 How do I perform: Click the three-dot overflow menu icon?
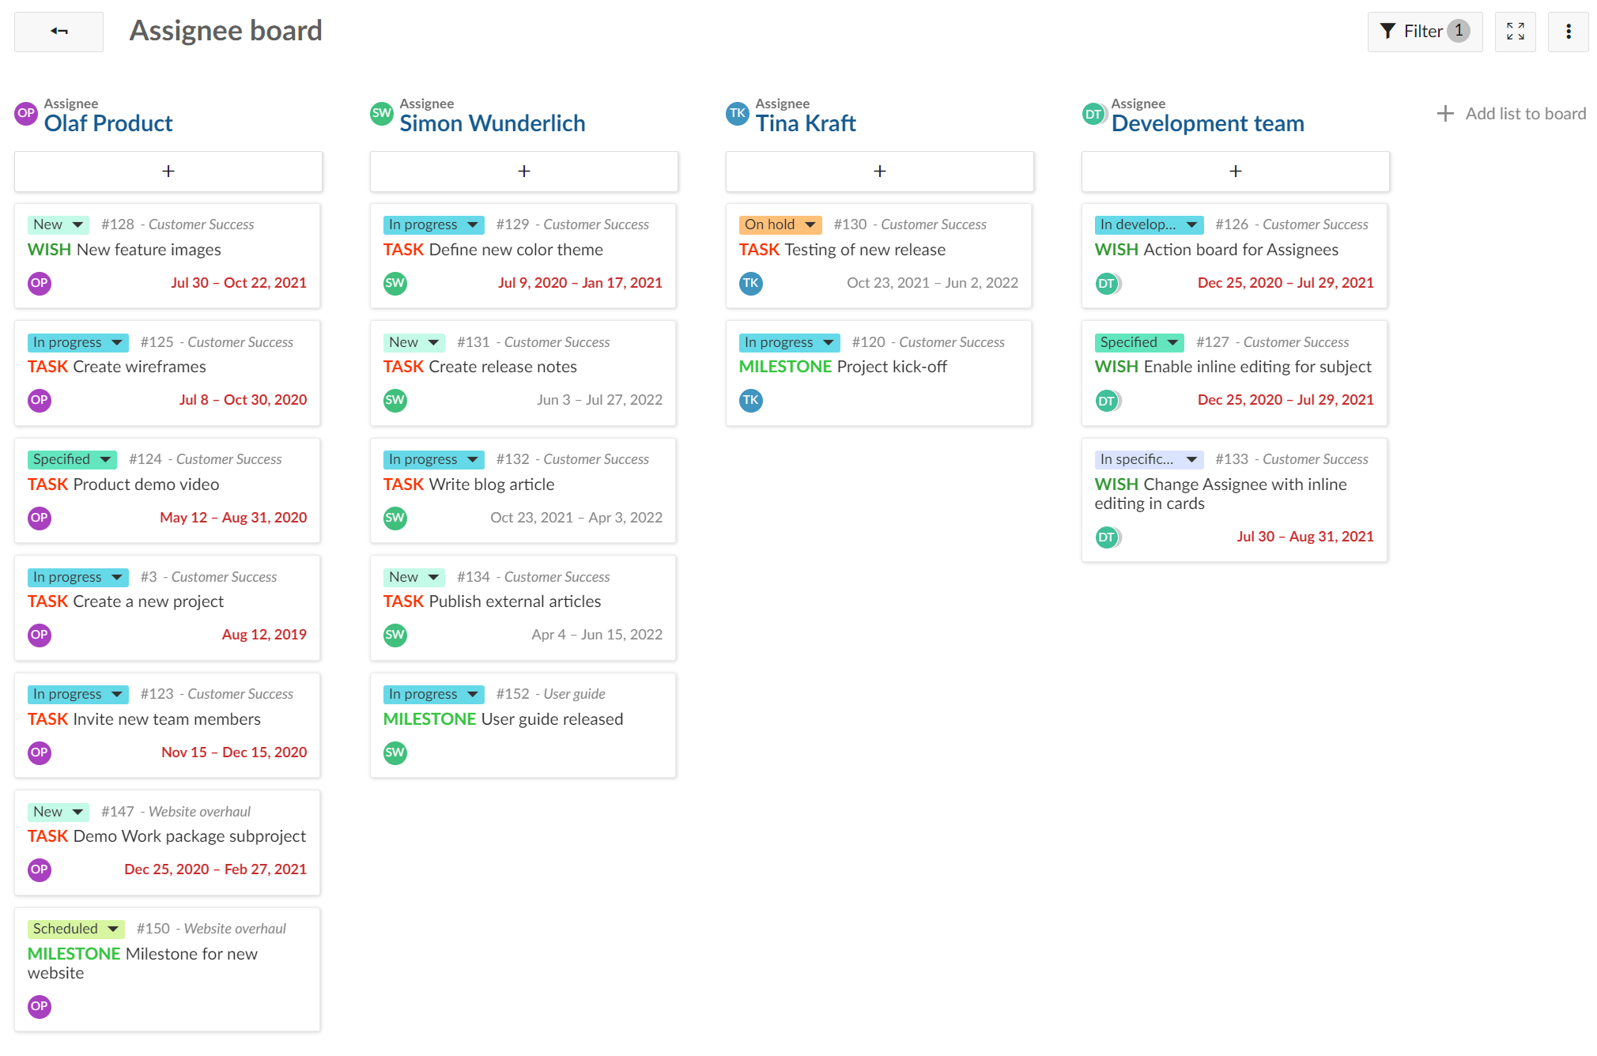click(x=1569, y=32)
